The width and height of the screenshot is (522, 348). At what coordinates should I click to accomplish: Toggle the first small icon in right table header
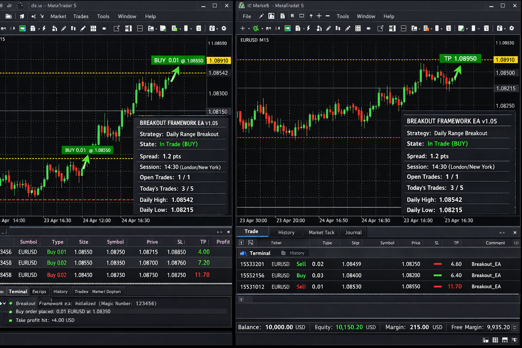tap(241, 243)
